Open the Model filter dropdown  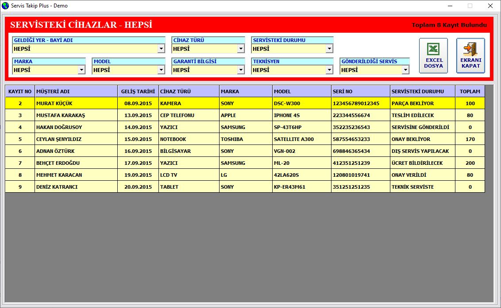click(x=162, y=69)
